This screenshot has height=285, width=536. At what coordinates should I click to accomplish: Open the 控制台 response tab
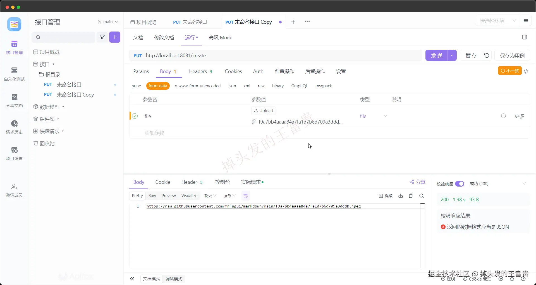tap(222, 182)
